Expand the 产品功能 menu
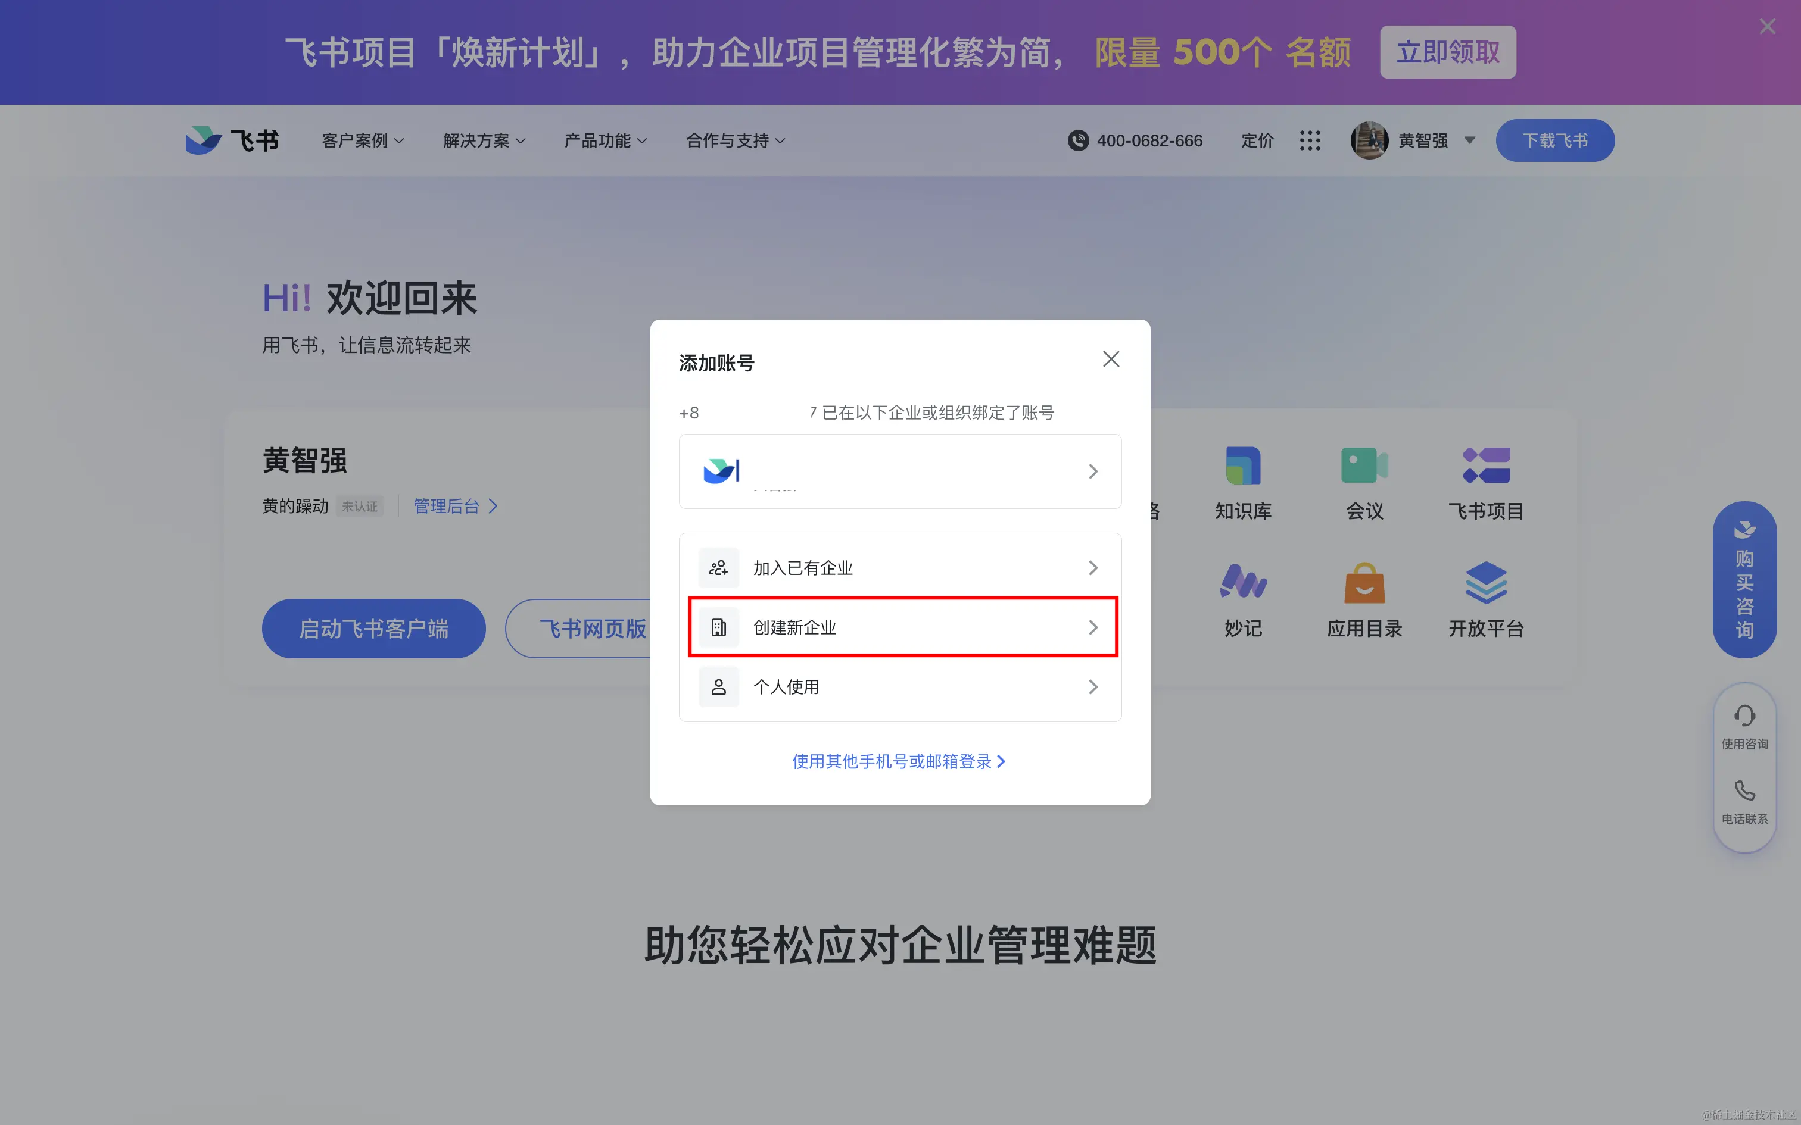 [605, 140]
